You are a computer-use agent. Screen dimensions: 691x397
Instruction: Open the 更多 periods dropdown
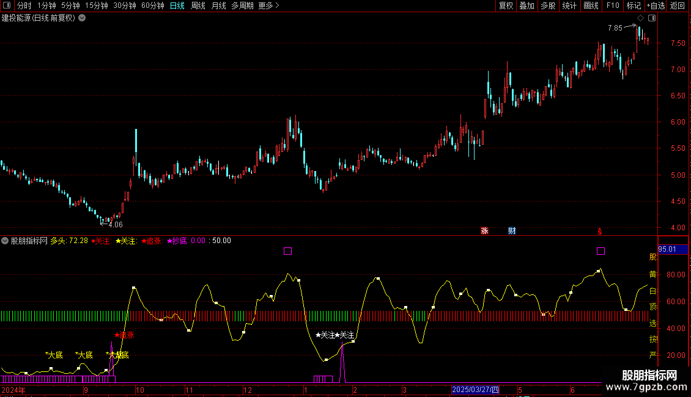(x=268, y=5)
